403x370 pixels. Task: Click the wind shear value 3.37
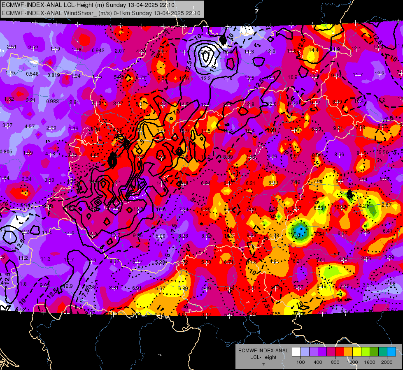7,125
